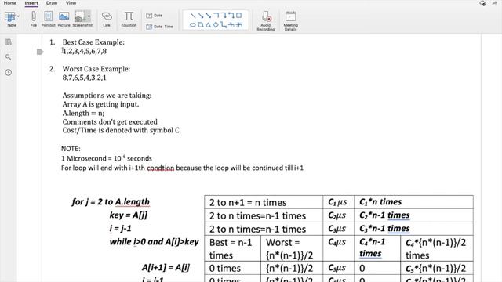Click the paragraph handle beside 1,2,3,4,5,6,7,8
Viewport: 502px width, 282px height.
[x=40, y=52]
